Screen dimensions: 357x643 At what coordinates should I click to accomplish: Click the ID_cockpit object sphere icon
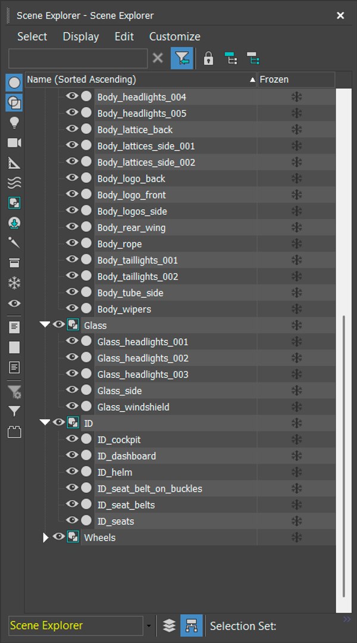tap(86, 439)
